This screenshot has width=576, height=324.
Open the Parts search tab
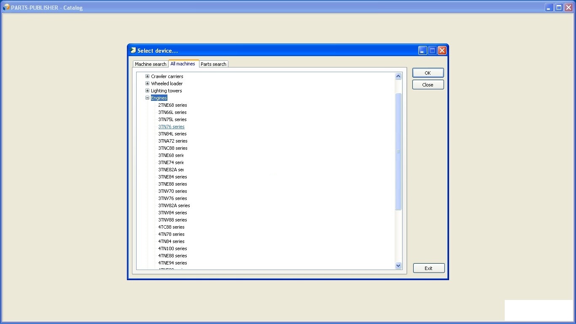(213, 64)
